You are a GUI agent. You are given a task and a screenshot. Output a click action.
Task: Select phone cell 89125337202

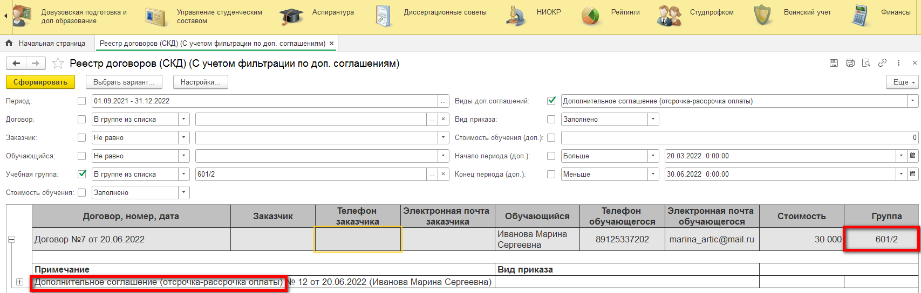coord(622,239)
